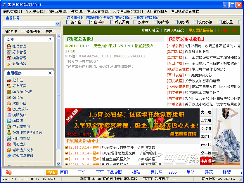244x183 pixels.
Task: Open the 军刀团队招募帖 link
Action: 201,30
